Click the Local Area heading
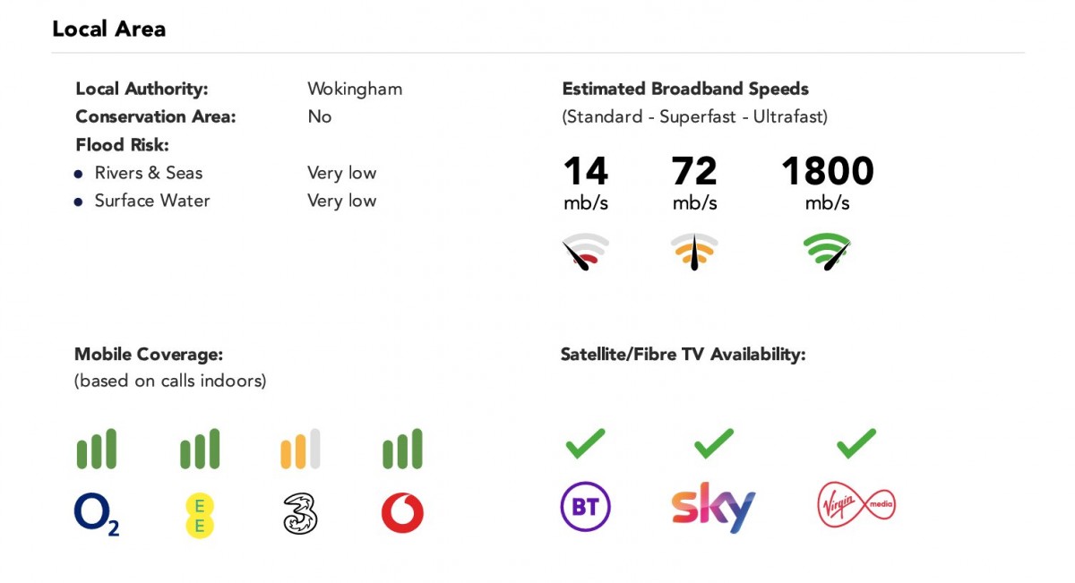The width and height of the screenshot is (1075, 583). (x=108, y=29)
